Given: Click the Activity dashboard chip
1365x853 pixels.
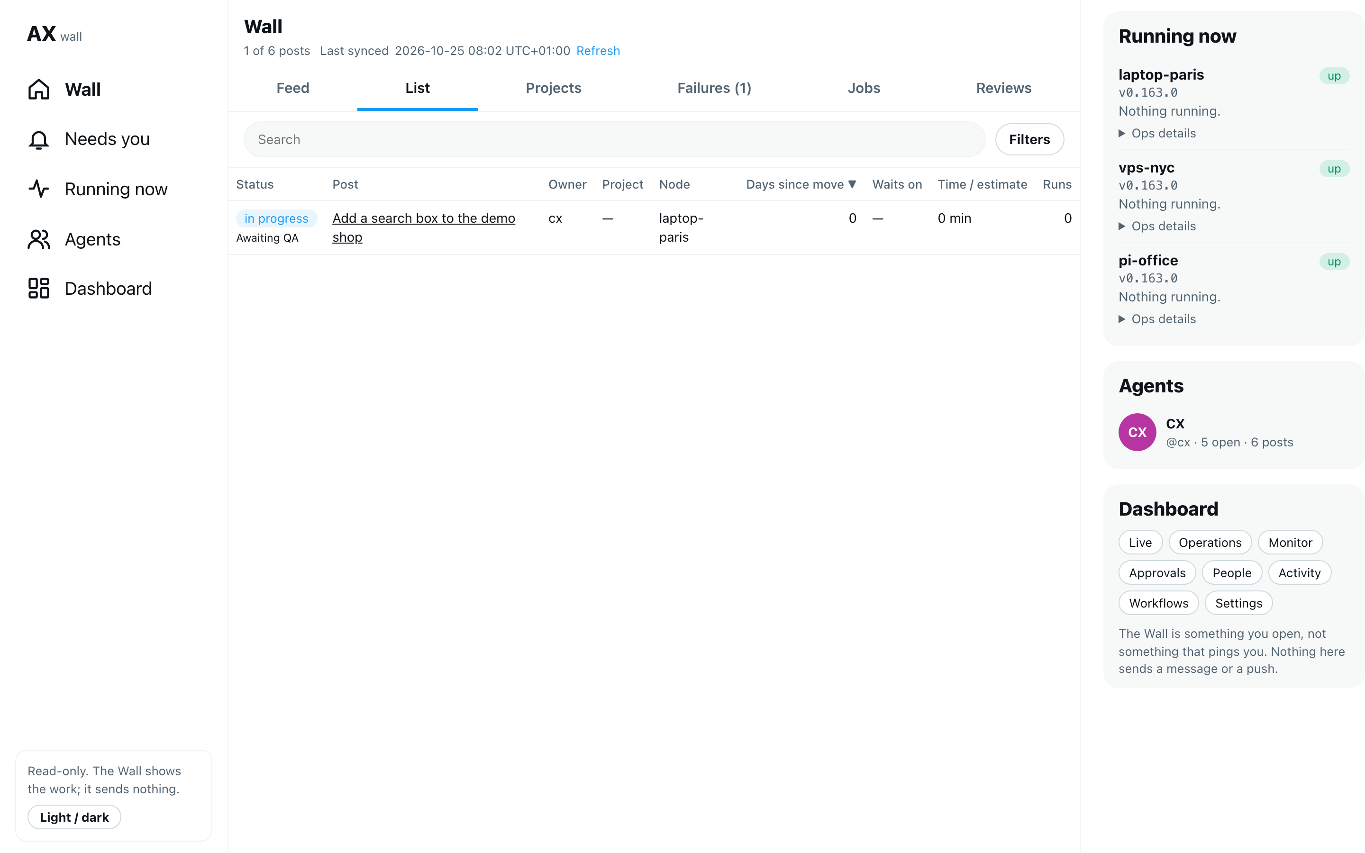Looking at the screenshot, I should point(1299,572).
